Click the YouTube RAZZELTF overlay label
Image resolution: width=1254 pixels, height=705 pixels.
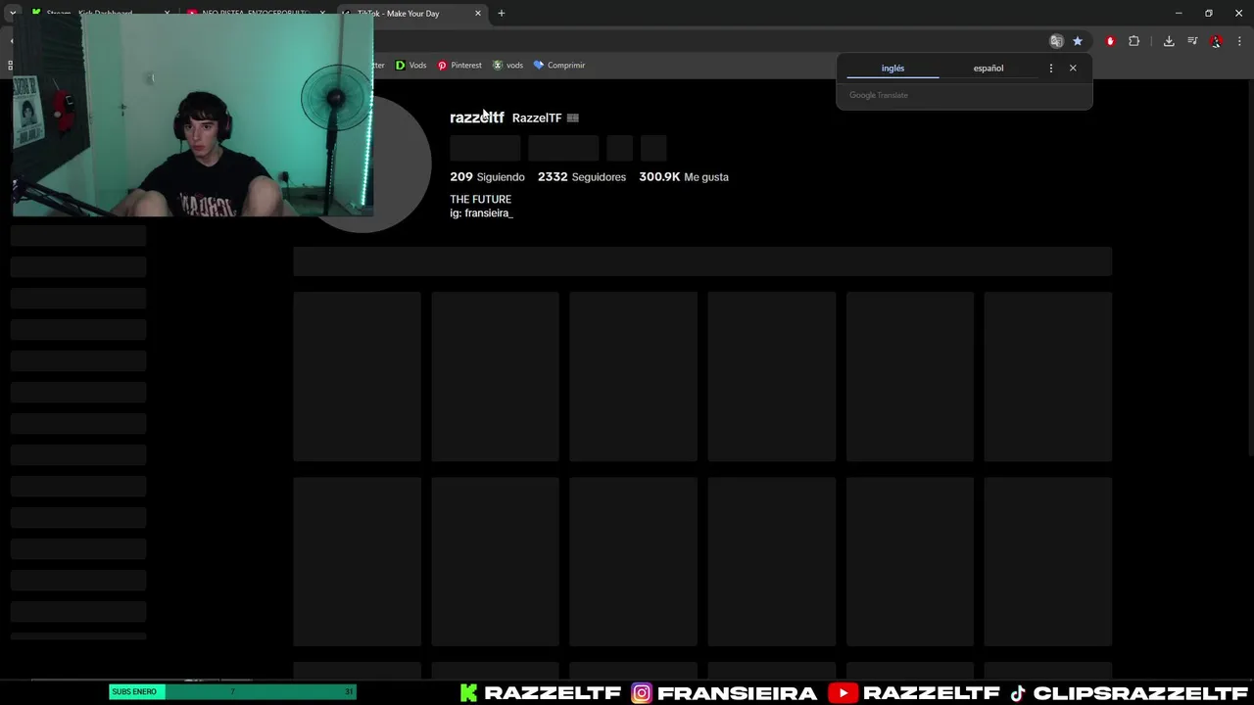point(916,693)
